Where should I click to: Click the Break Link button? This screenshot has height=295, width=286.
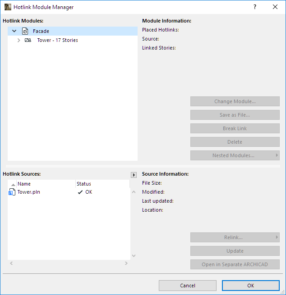(235, 128)
